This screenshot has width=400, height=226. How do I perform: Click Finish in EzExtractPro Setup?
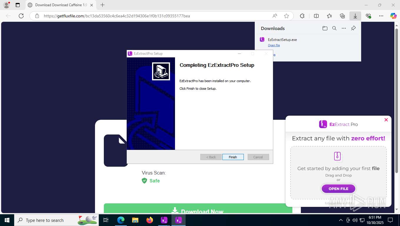pyautogui.click(x=233, y=157)
